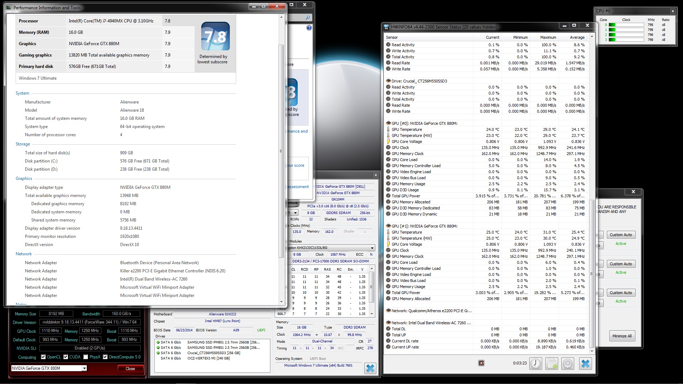Click the Performance window scrollbar down arrow

(x=281, y=302)
